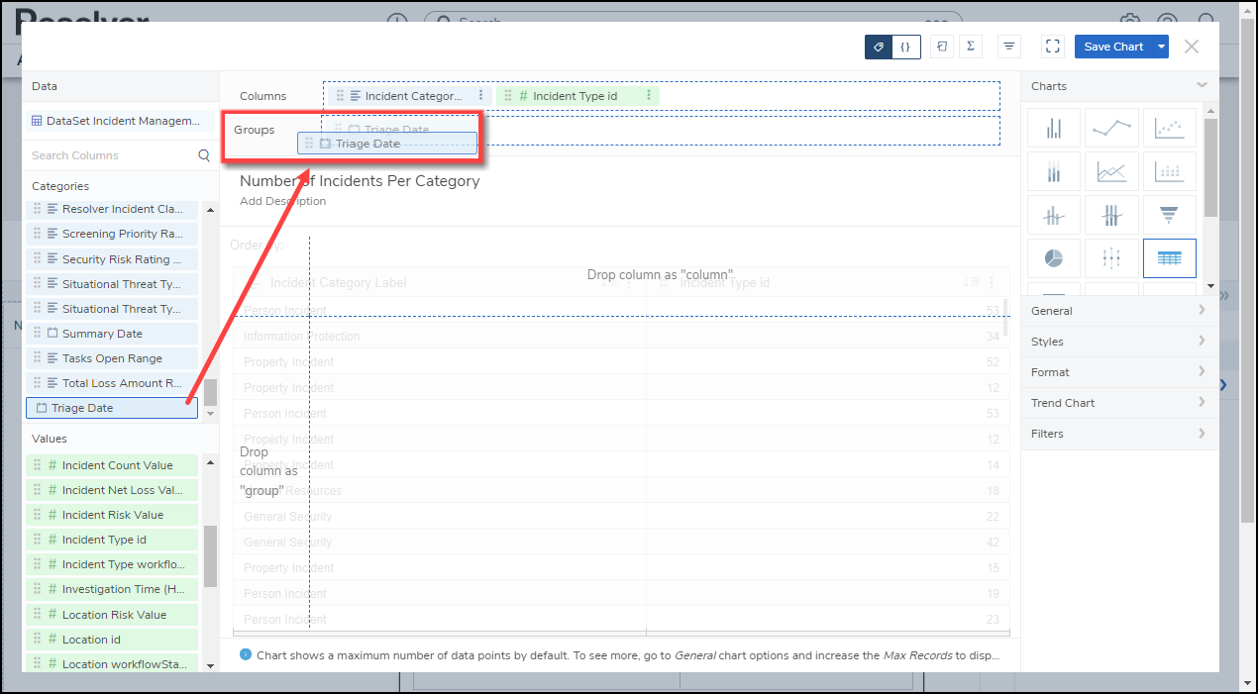The height and width of the screenshot is (694, 1258).
Task: Click the Incident Type id column chip
Action: pos(577,96)
